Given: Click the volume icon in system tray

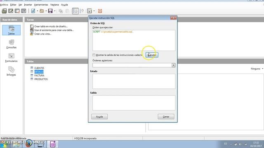Looking at the screenshot, I should tap(240, 144).
